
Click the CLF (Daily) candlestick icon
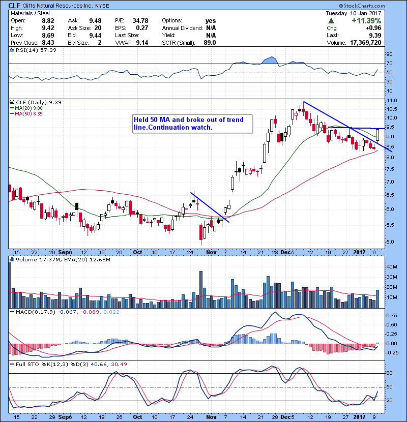12,102
